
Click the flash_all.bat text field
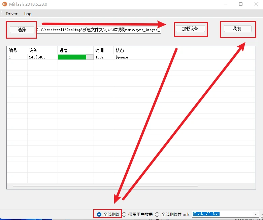point(223,214)
